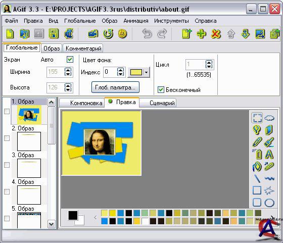Image resolution: width=283 pixels, height=243 pixels.
Task: Click the Глоб. палитра... button
Action: tap(115, 87)
